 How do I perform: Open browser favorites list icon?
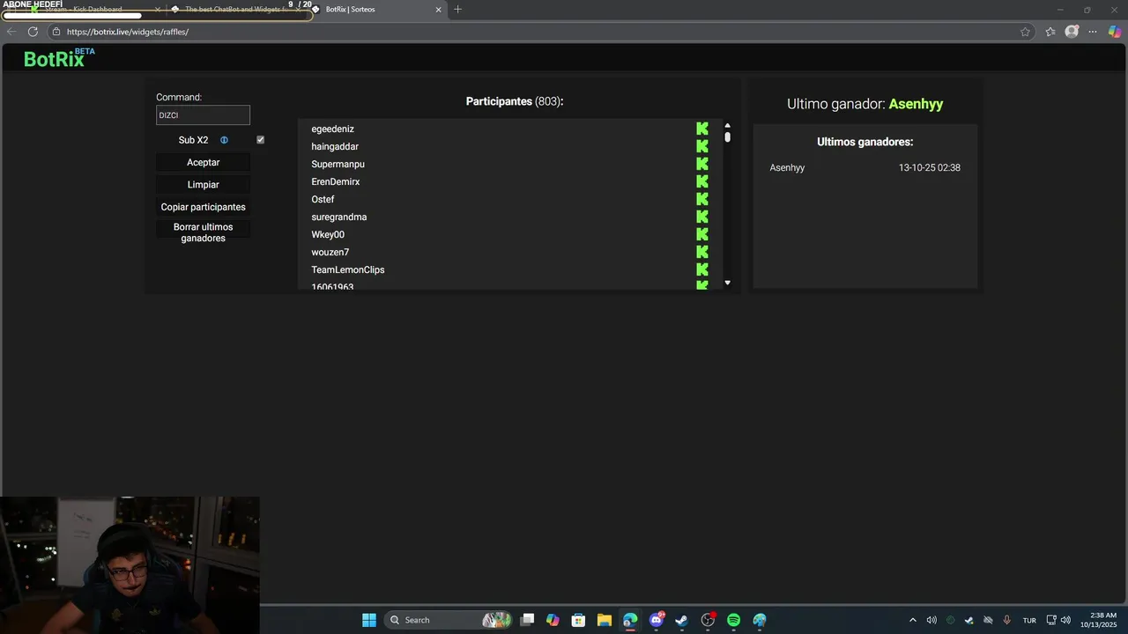[x=1050, y=32]
